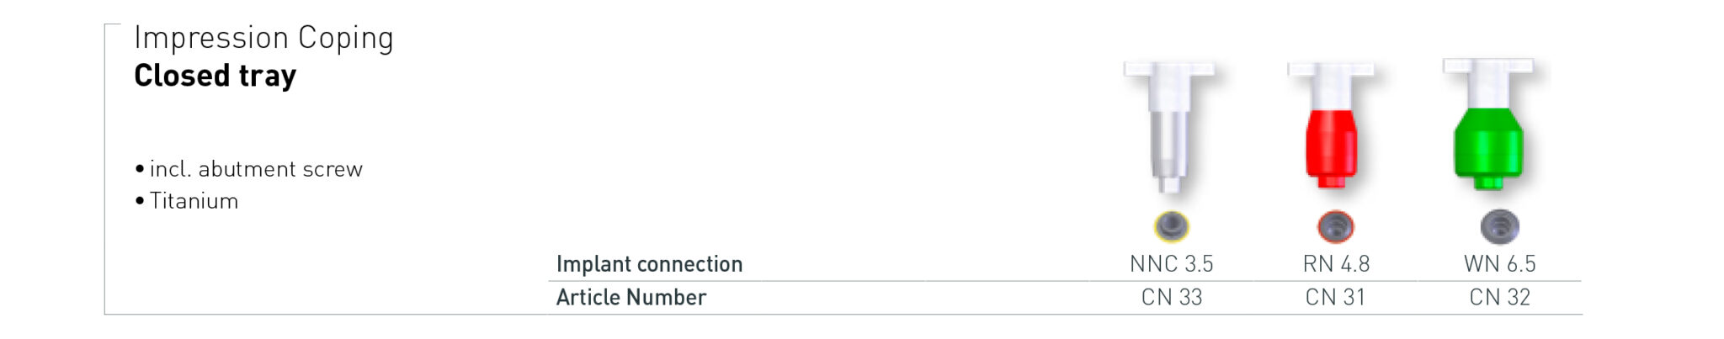This screenshot has width=1724, height=339.
Task: Click the Titanium bullet text
Action: 194,201
